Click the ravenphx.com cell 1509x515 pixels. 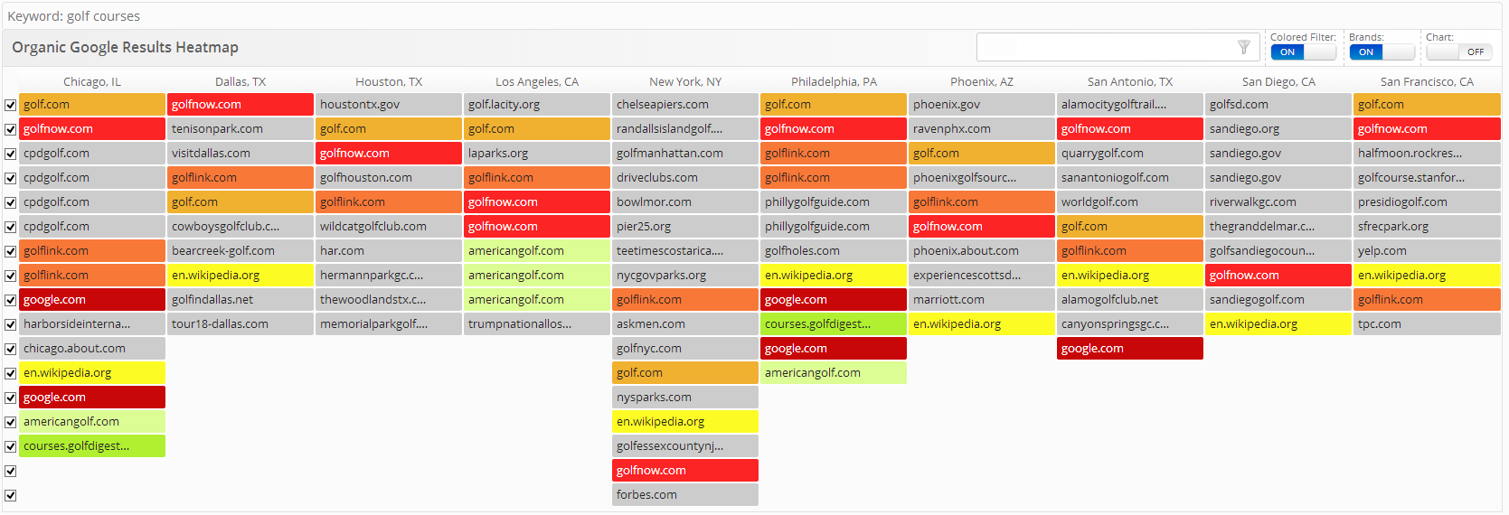coord(982,129)
